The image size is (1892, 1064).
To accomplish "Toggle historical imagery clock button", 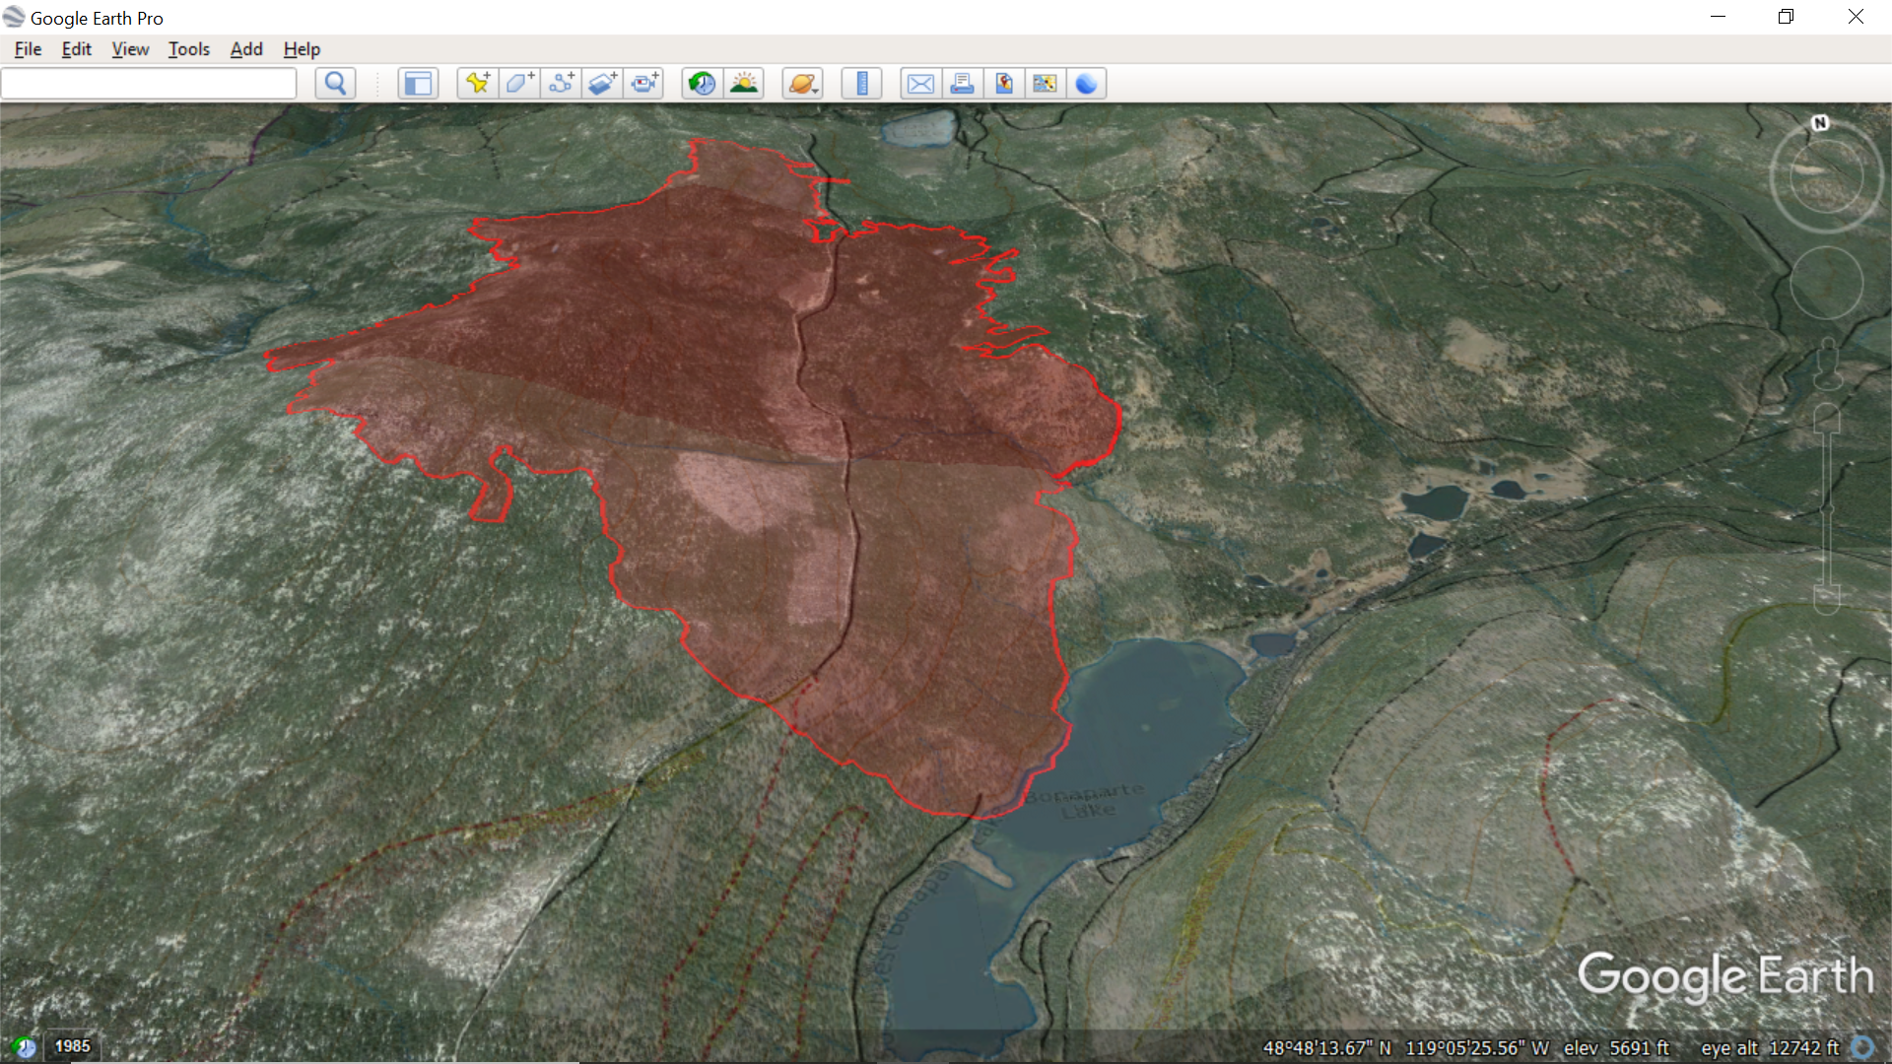I will click(x=702, y=84).
